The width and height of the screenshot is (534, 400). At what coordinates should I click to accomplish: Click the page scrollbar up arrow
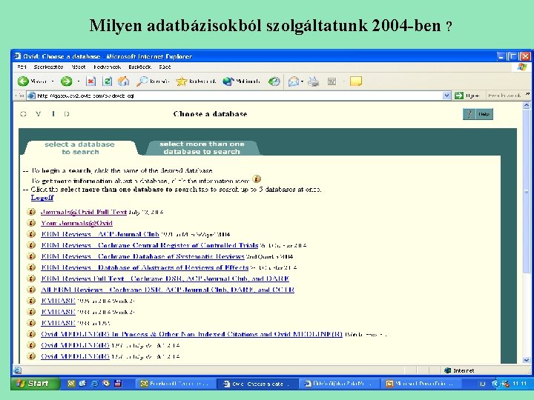[526, 105]
